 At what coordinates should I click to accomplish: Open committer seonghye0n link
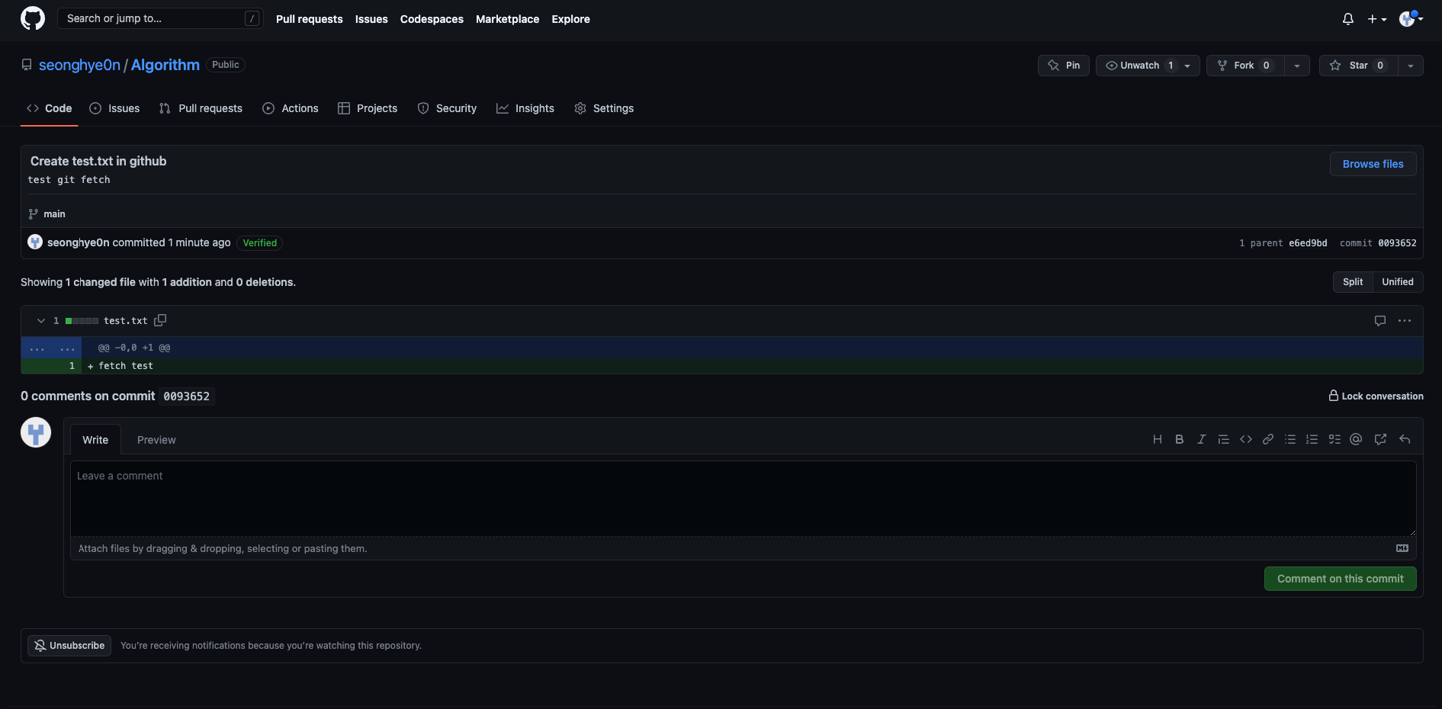coord(79,242)
